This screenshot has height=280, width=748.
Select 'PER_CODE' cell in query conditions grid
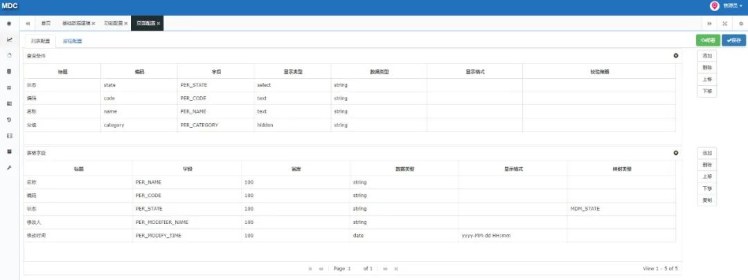215,99
